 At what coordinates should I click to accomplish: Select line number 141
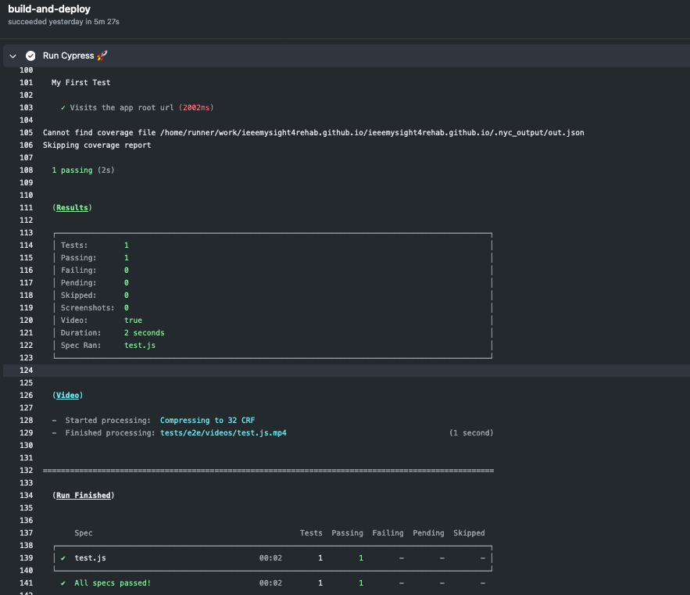[26, 583]
